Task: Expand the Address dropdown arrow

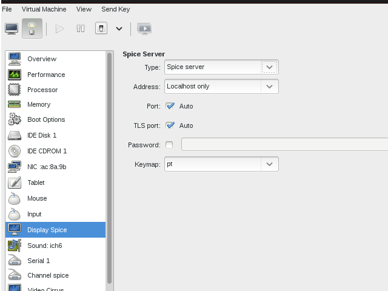Action: (x=269, y=86)
